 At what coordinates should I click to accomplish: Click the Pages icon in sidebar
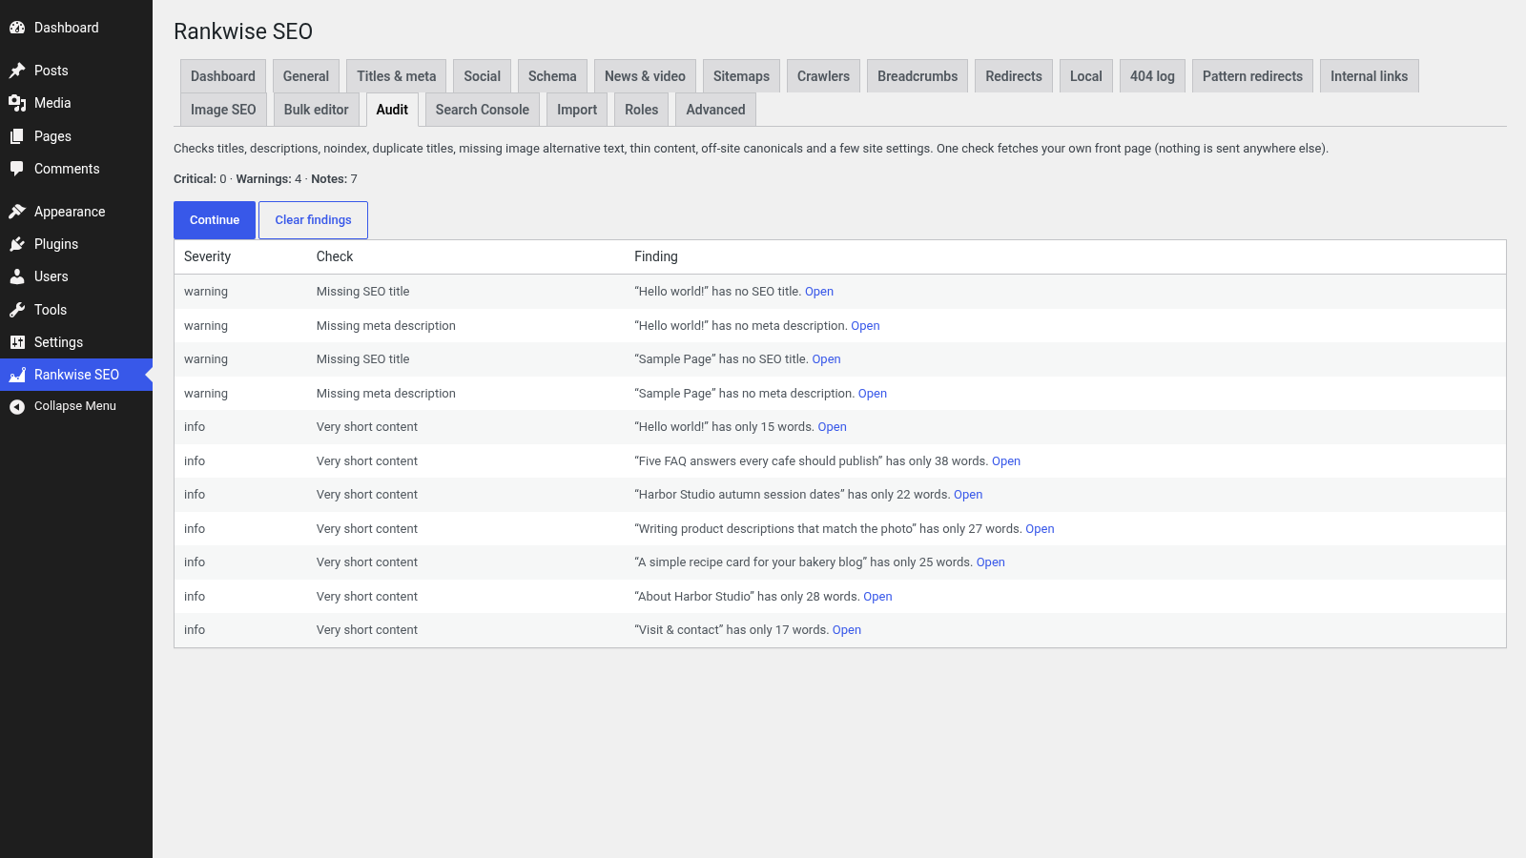17,136
